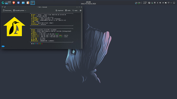The width and height of the screenshot is (177, 99).
Task: Open the Wi-Fi network tray icon
Action: (169, 3)
